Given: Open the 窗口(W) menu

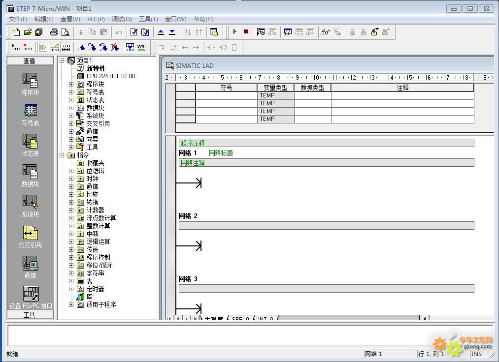Looking at the screenshot, I should pyautogui.click(x=176, y=19).
